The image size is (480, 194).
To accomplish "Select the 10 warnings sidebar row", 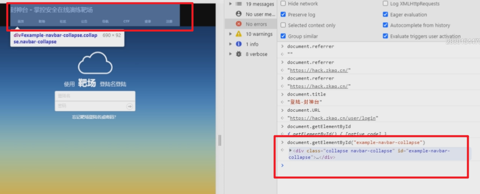I will (251, 34).
